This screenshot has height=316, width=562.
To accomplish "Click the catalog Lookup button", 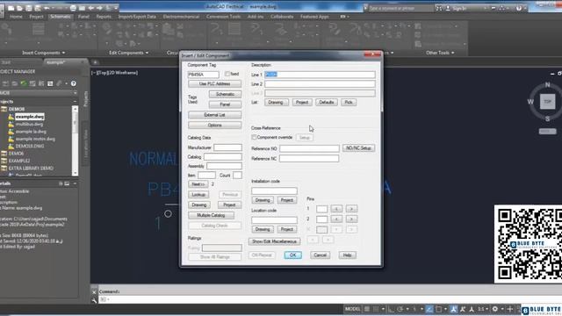I will click(x=198, y=195).
